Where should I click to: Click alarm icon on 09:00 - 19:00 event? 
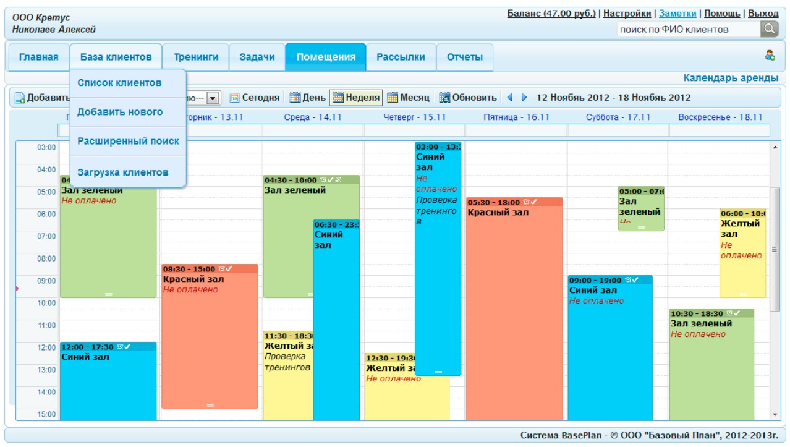pyautogui.click(x=627, y=280)
